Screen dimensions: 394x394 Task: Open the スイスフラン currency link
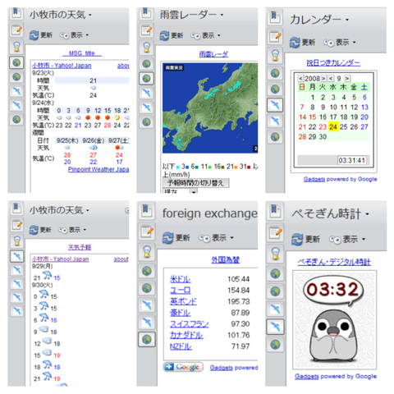tap(189, 324)
